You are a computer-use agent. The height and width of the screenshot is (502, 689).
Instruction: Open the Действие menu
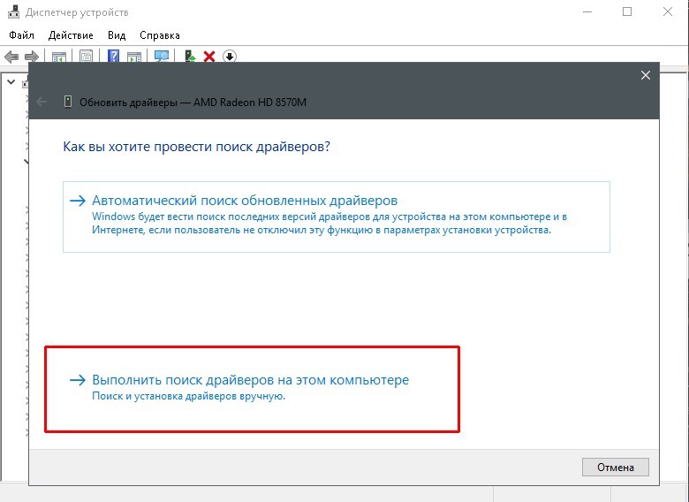coord(71,35)
